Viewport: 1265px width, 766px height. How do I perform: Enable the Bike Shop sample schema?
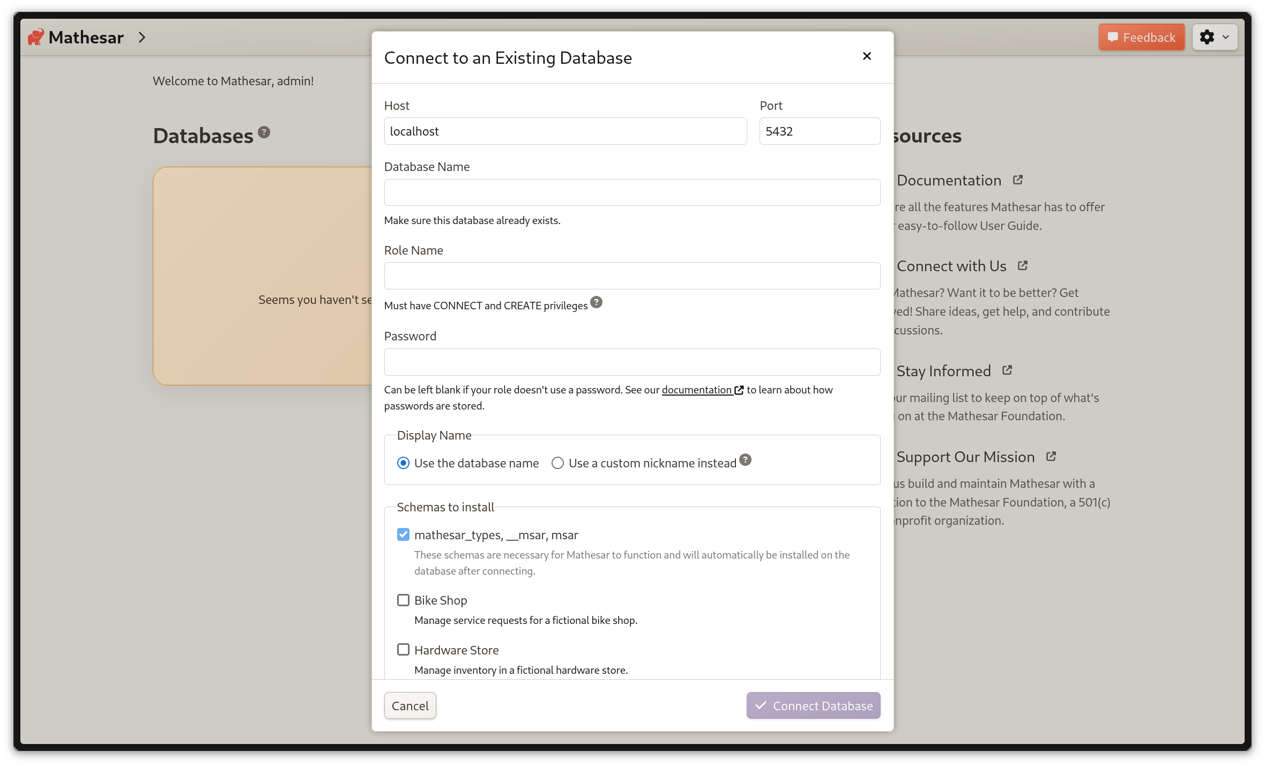(x=403, y=600)
